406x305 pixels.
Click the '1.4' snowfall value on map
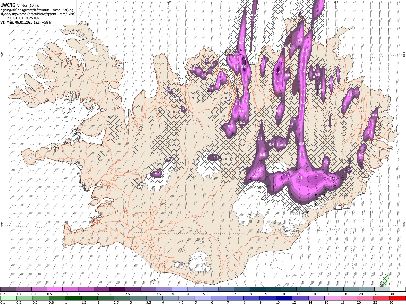click(x=276, y=81)
